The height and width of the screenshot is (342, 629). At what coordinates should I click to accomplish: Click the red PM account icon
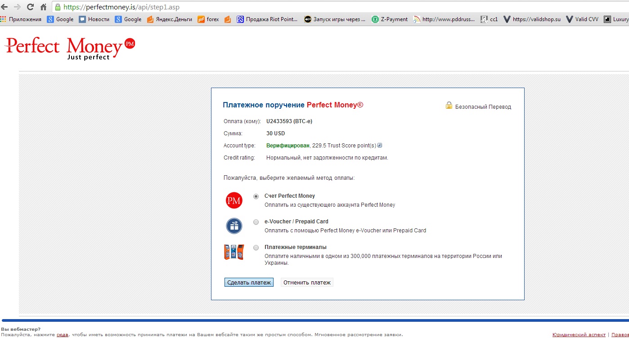pos(234,200)
